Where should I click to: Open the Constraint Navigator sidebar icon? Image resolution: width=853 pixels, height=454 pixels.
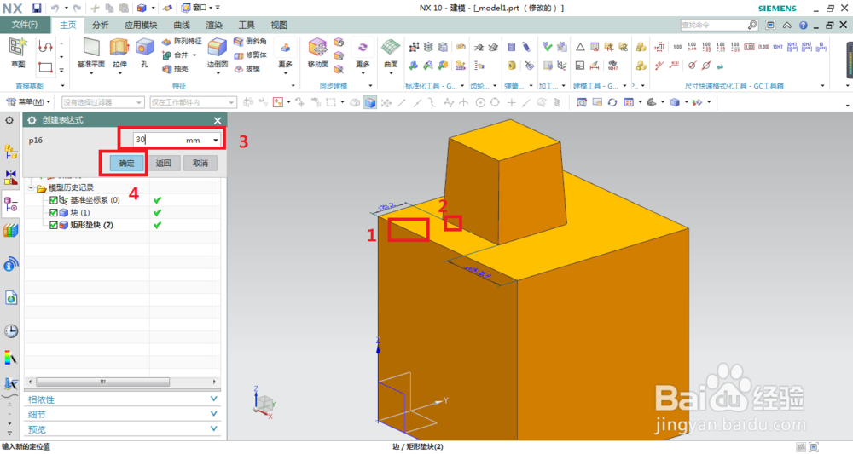pos(11,177)
